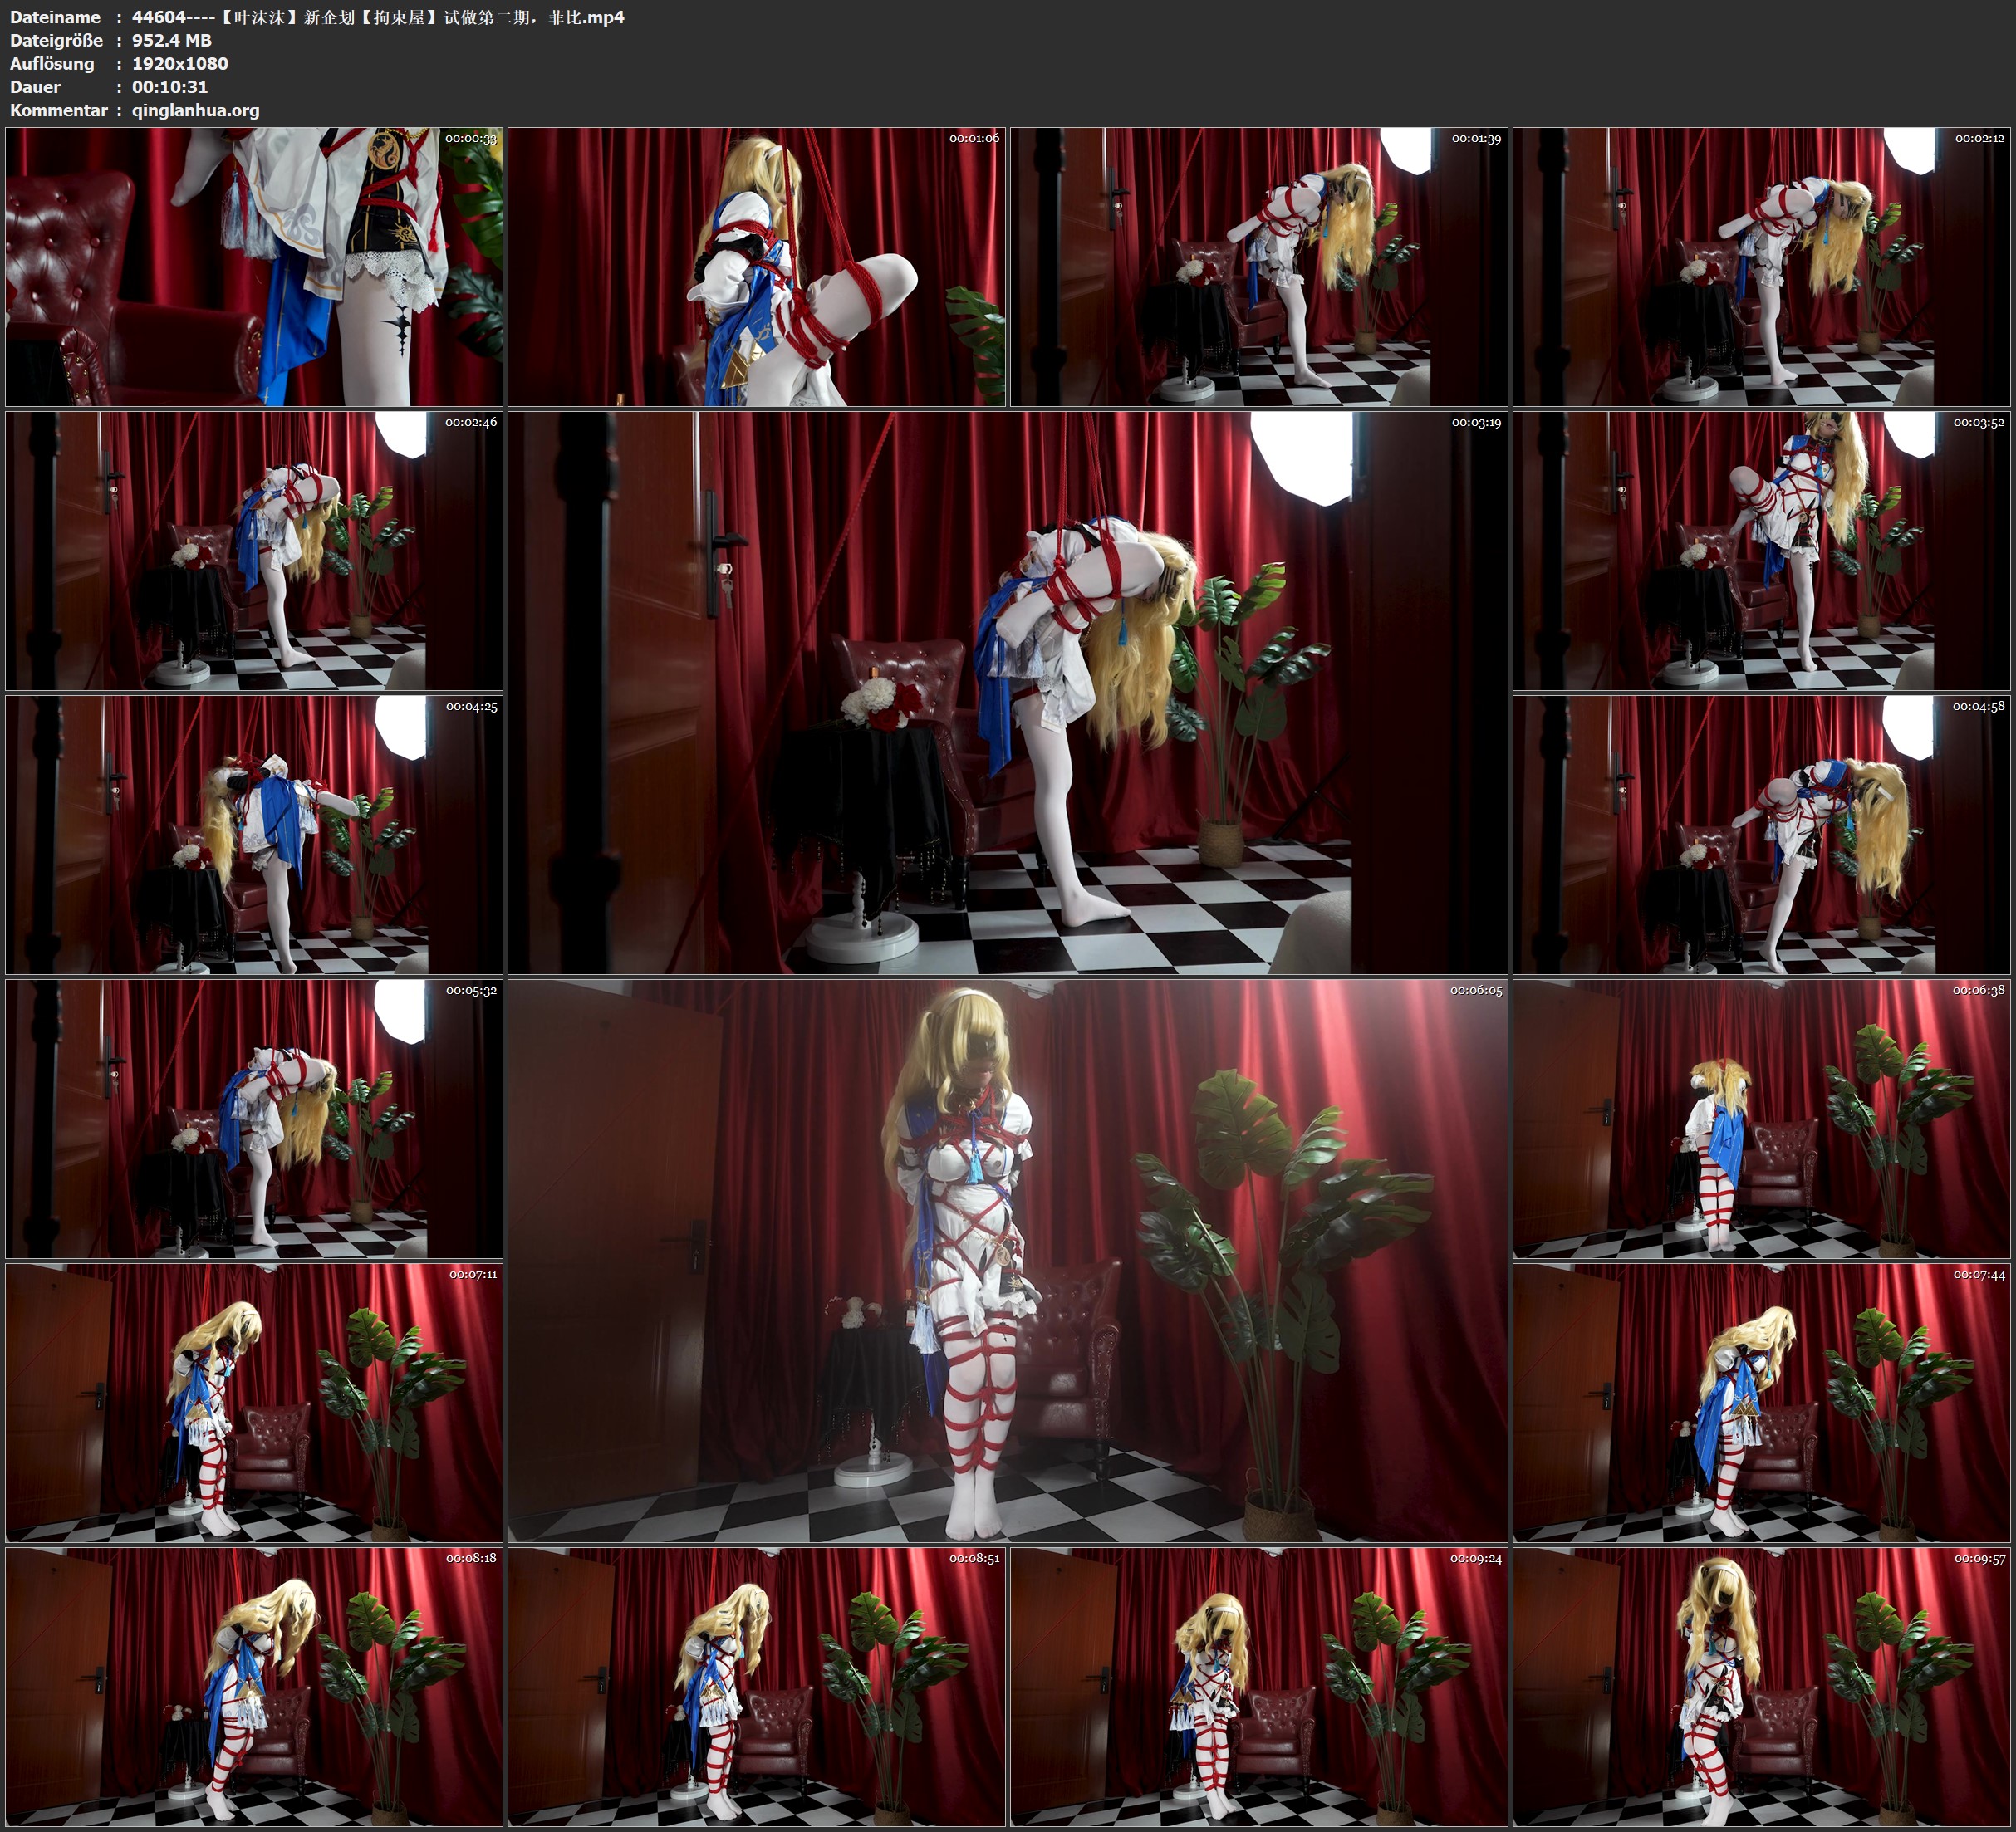This screenshot has width=2016, height=1832.
Task: Select the frame at 00:07:44
Action: tap(1762, 1402)
